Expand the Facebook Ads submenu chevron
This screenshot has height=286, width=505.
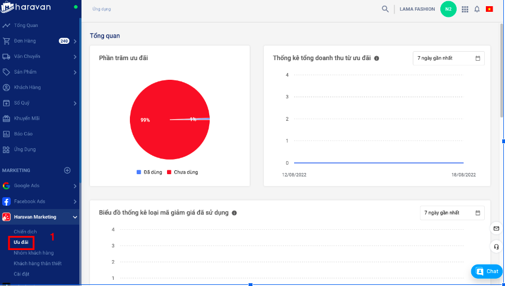(x=75, y=202)
